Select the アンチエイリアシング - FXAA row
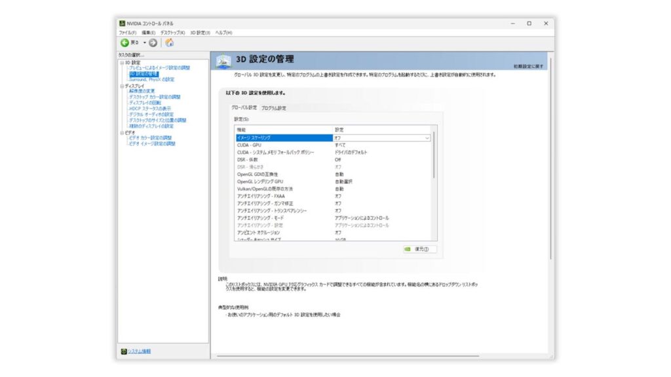 pyautogui.click(x=334, y=196)
